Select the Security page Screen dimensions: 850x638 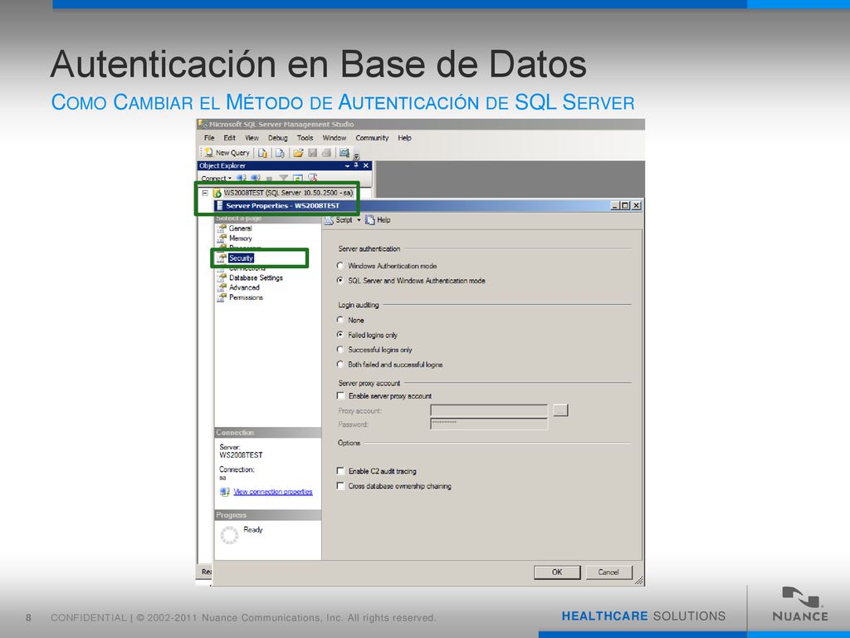(241, 258)
